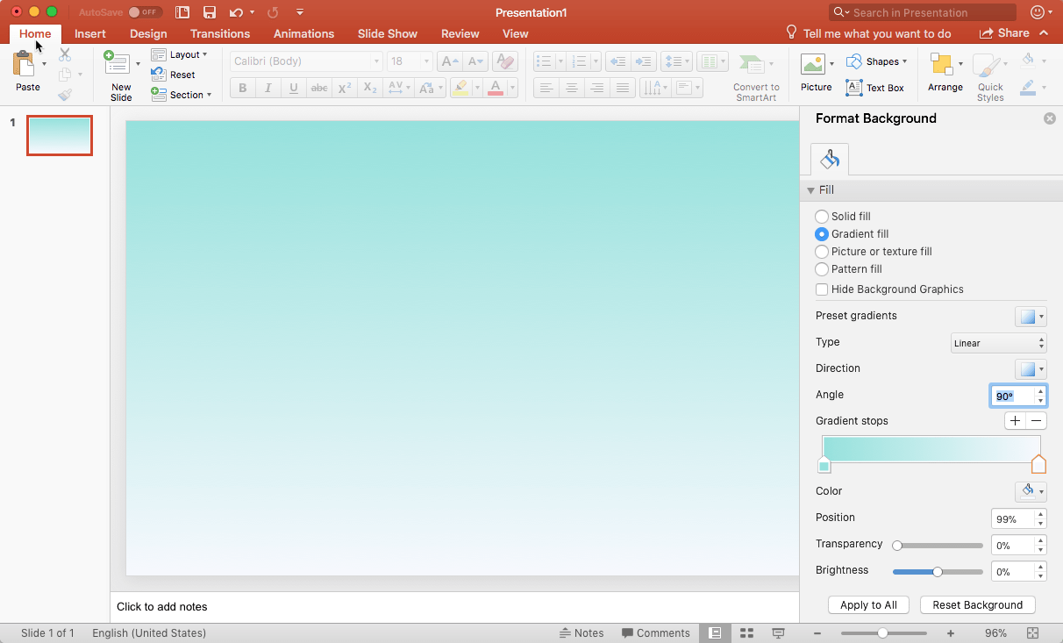Expand the Preset gradients dropdown

(x=1031, y=317)
